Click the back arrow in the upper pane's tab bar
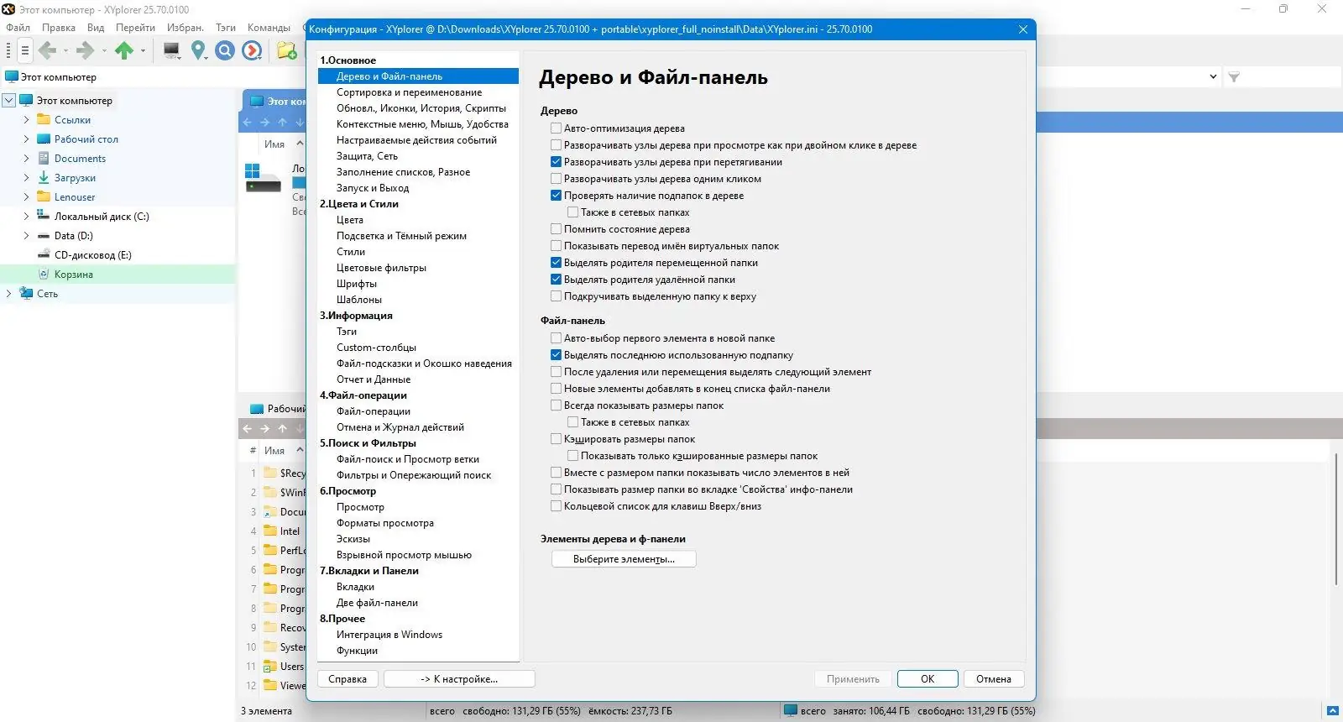The width and height of the screenshot is (1343, 722). (247, 122)
